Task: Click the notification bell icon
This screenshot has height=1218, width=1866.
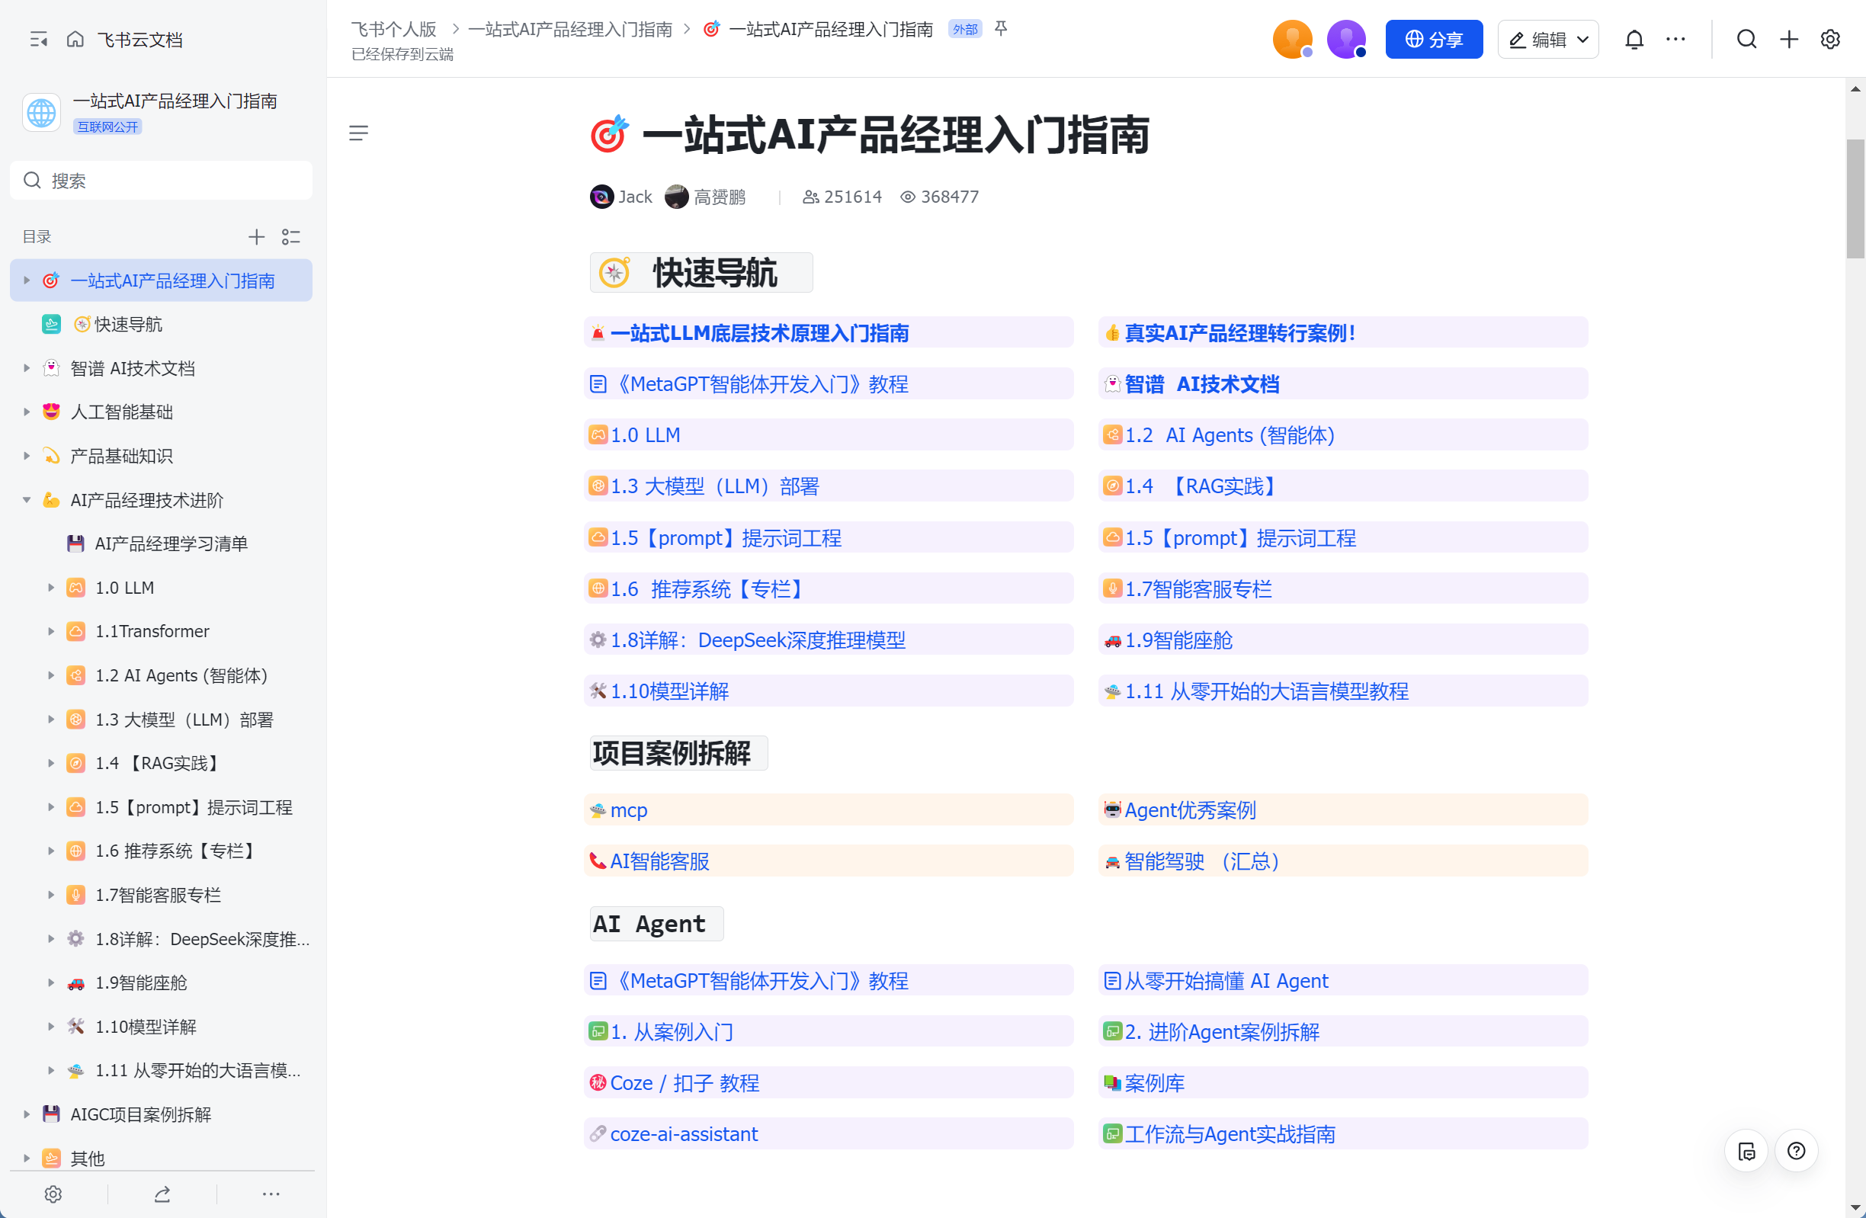Action: pos(1634,39)
